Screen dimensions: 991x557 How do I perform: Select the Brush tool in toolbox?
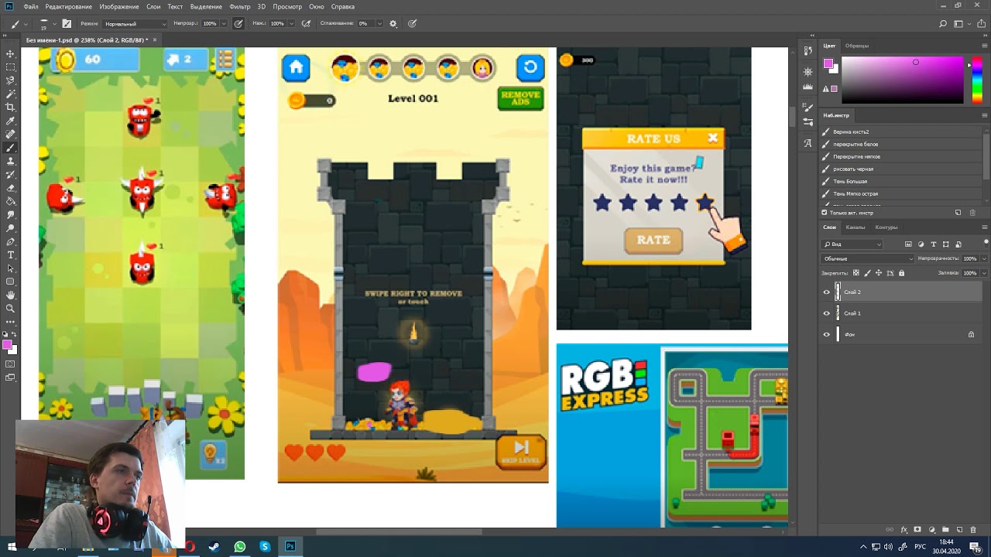pos(10,147)
